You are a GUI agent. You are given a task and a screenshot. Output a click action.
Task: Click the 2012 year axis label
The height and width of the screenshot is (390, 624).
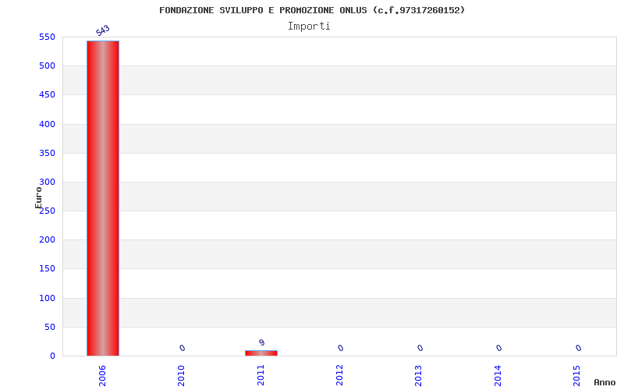tap(339, 376)
